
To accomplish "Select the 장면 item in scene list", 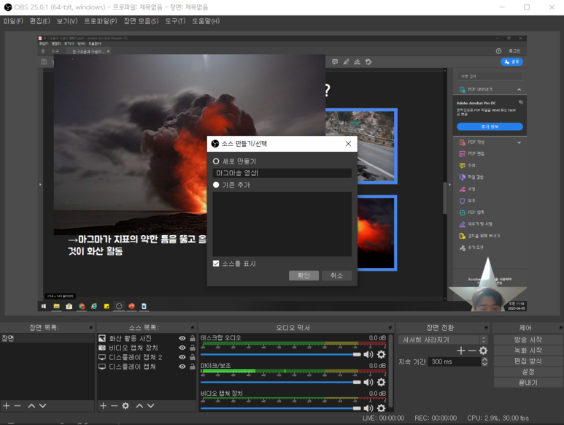I will 47,338.
